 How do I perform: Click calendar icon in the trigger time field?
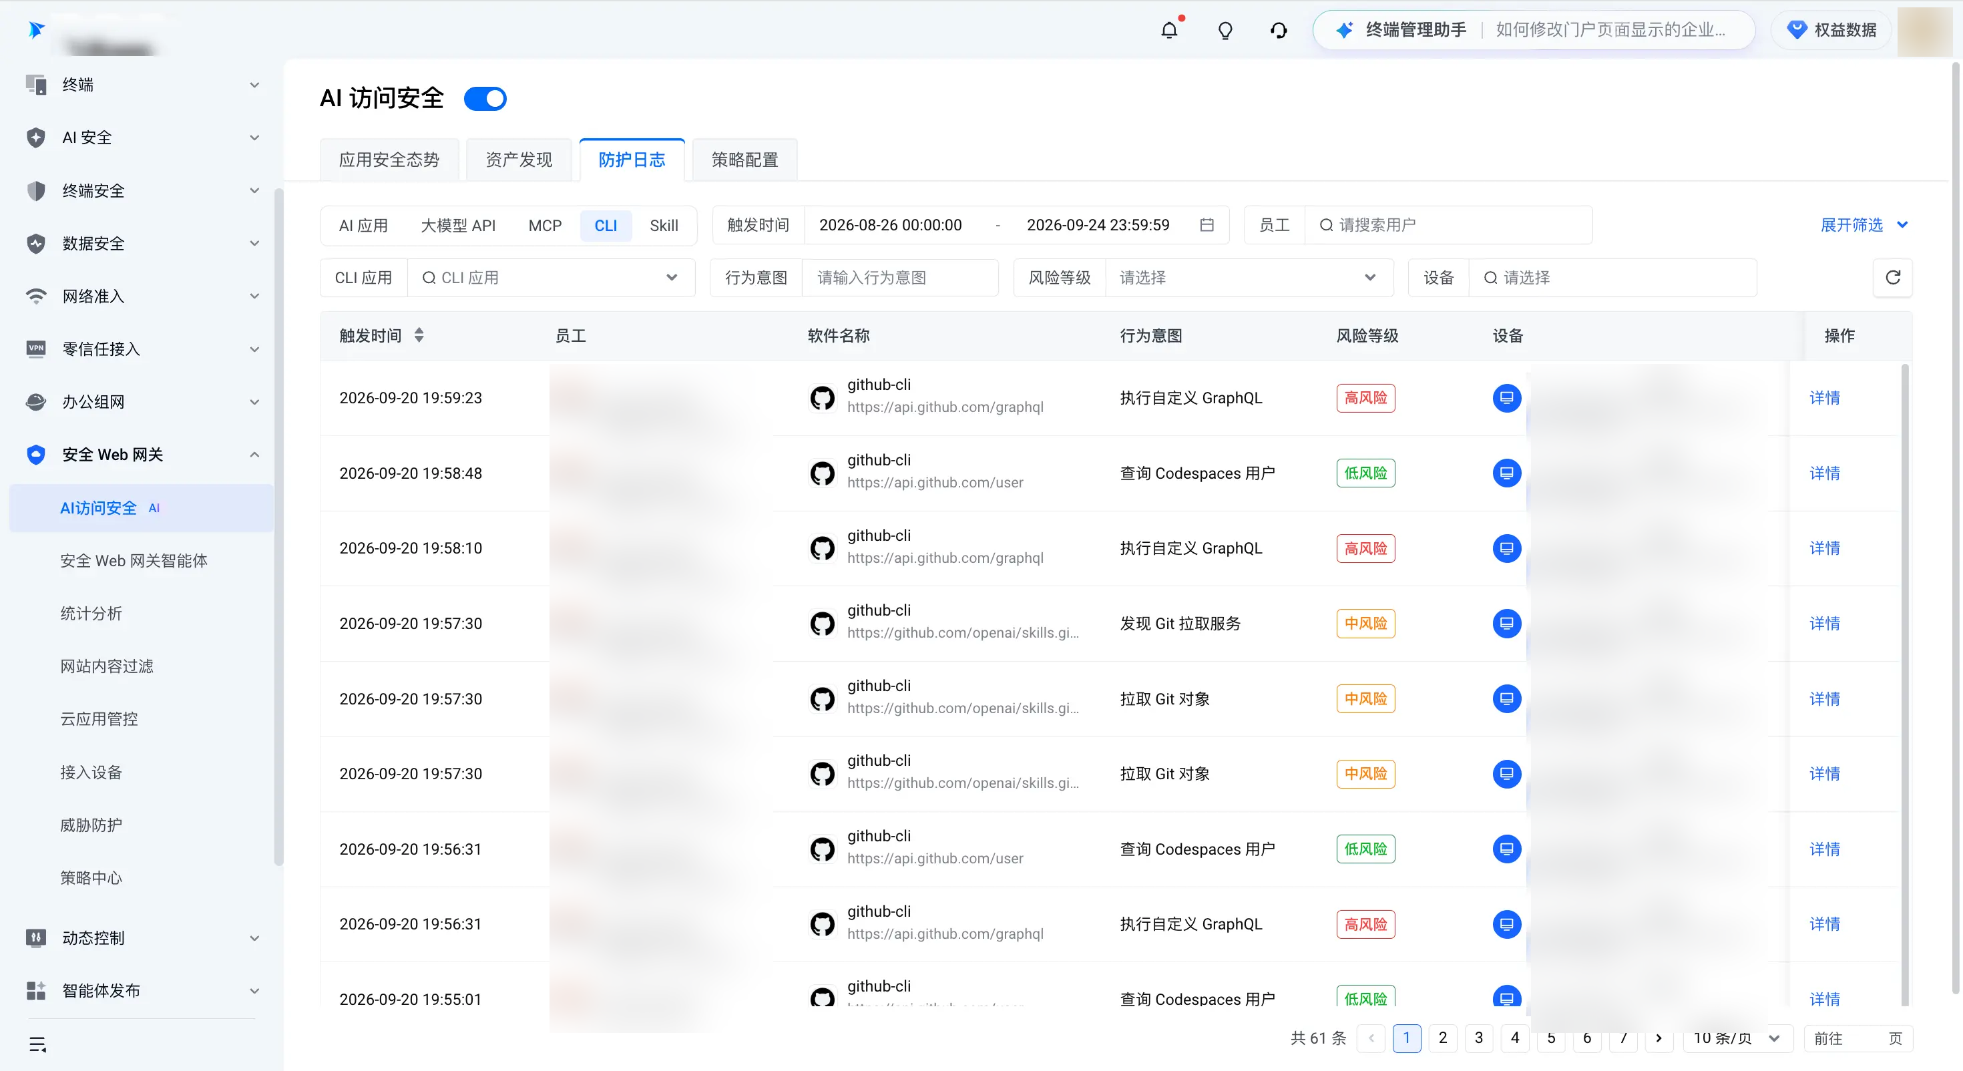(x=1207, y=225)
